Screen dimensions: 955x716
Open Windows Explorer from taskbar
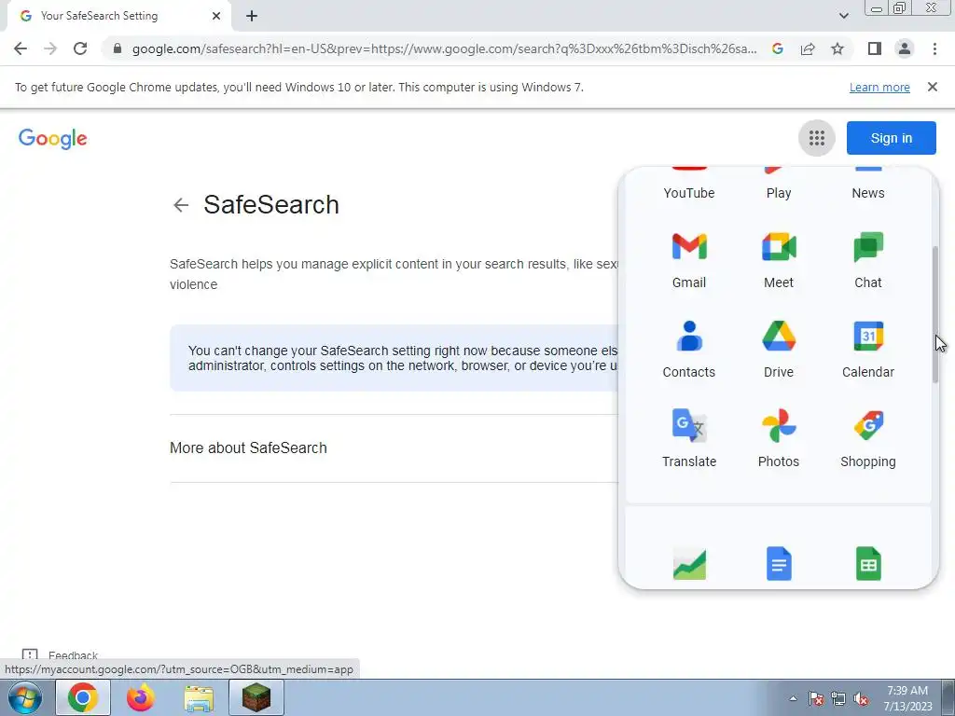pyautogui.click(x=199, y=697)
